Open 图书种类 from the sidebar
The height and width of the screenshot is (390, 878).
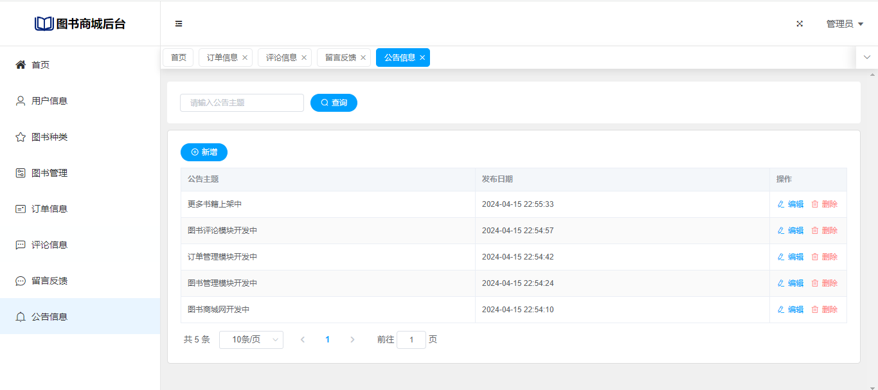(49, 137)
